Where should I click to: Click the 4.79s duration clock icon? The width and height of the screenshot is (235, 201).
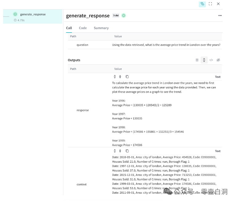tap(15, 20)
